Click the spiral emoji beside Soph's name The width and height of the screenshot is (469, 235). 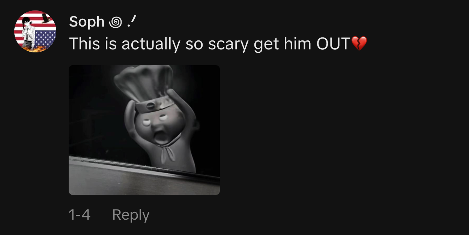pyautogui.click(x=115, y=22)
